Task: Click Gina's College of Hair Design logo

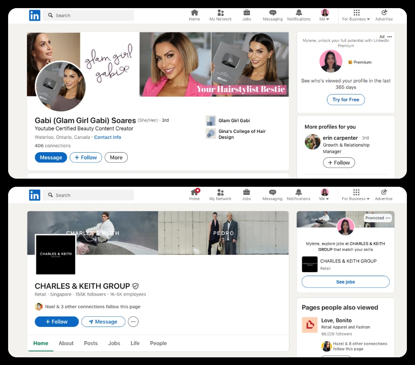Action: click(x=211, y=134)
